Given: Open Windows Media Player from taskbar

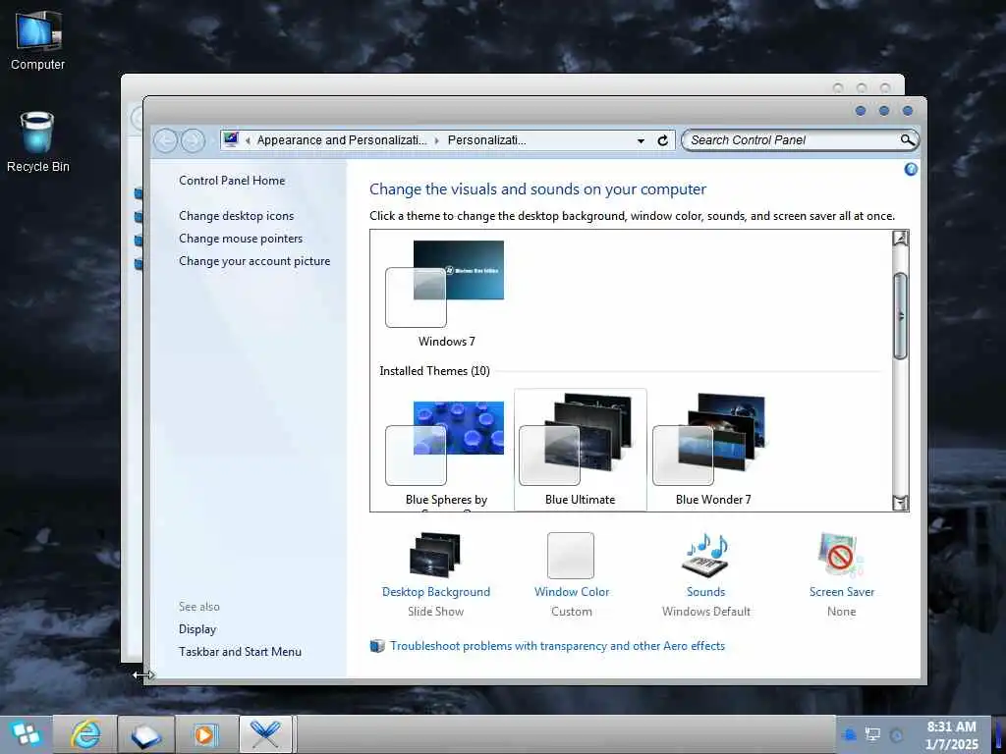Looking at the screenshot, I should 206,734.
